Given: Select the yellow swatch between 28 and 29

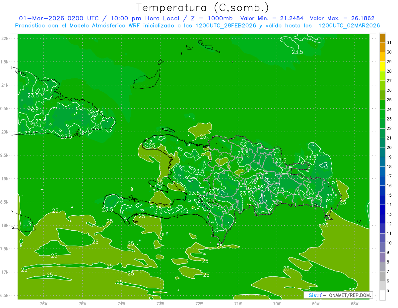Looking at the screenshot, I should (x=382, y=66).
